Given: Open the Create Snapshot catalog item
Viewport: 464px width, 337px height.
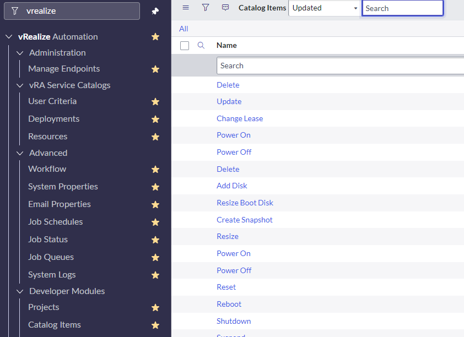Looking at the screenshot, I should click(245, 220).
